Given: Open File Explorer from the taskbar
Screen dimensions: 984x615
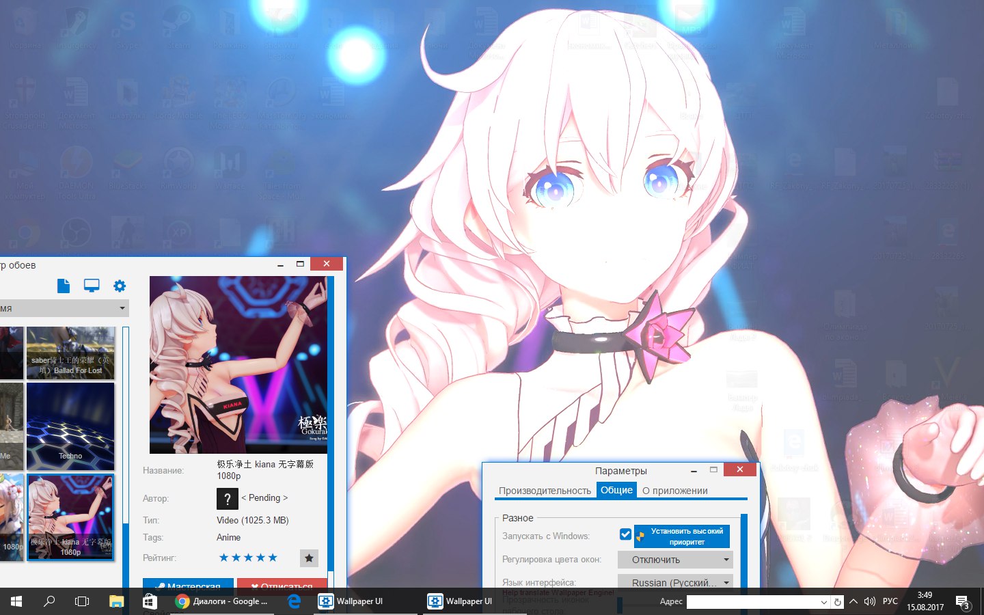Looking at the screenshot, I should coord(116,601).
